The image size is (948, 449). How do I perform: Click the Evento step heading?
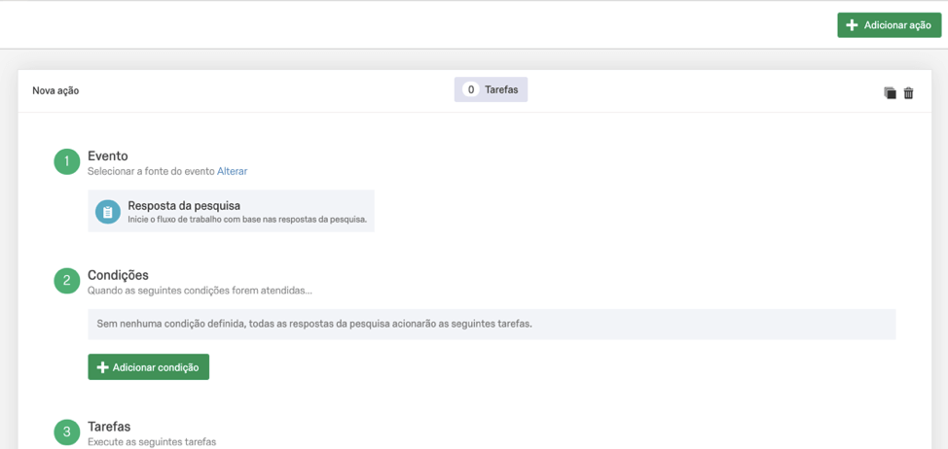[x=108, y=155]
